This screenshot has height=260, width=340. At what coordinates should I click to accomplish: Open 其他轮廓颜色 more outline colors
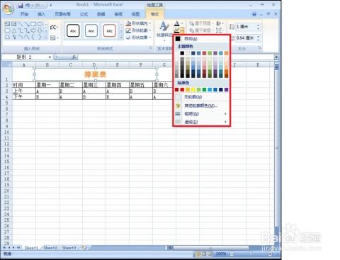point(202,106)
